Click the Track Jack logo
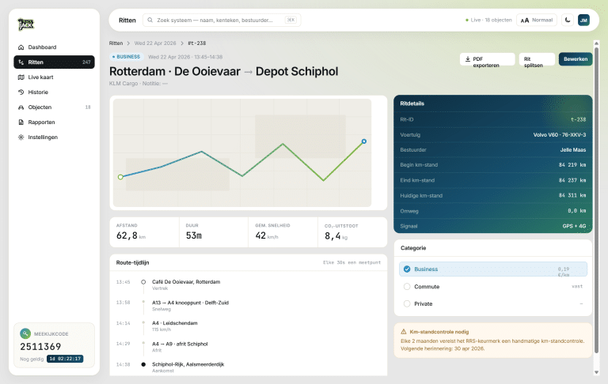Image resolution: width=608 pixels, height=384 pixels. pos(26,24)
